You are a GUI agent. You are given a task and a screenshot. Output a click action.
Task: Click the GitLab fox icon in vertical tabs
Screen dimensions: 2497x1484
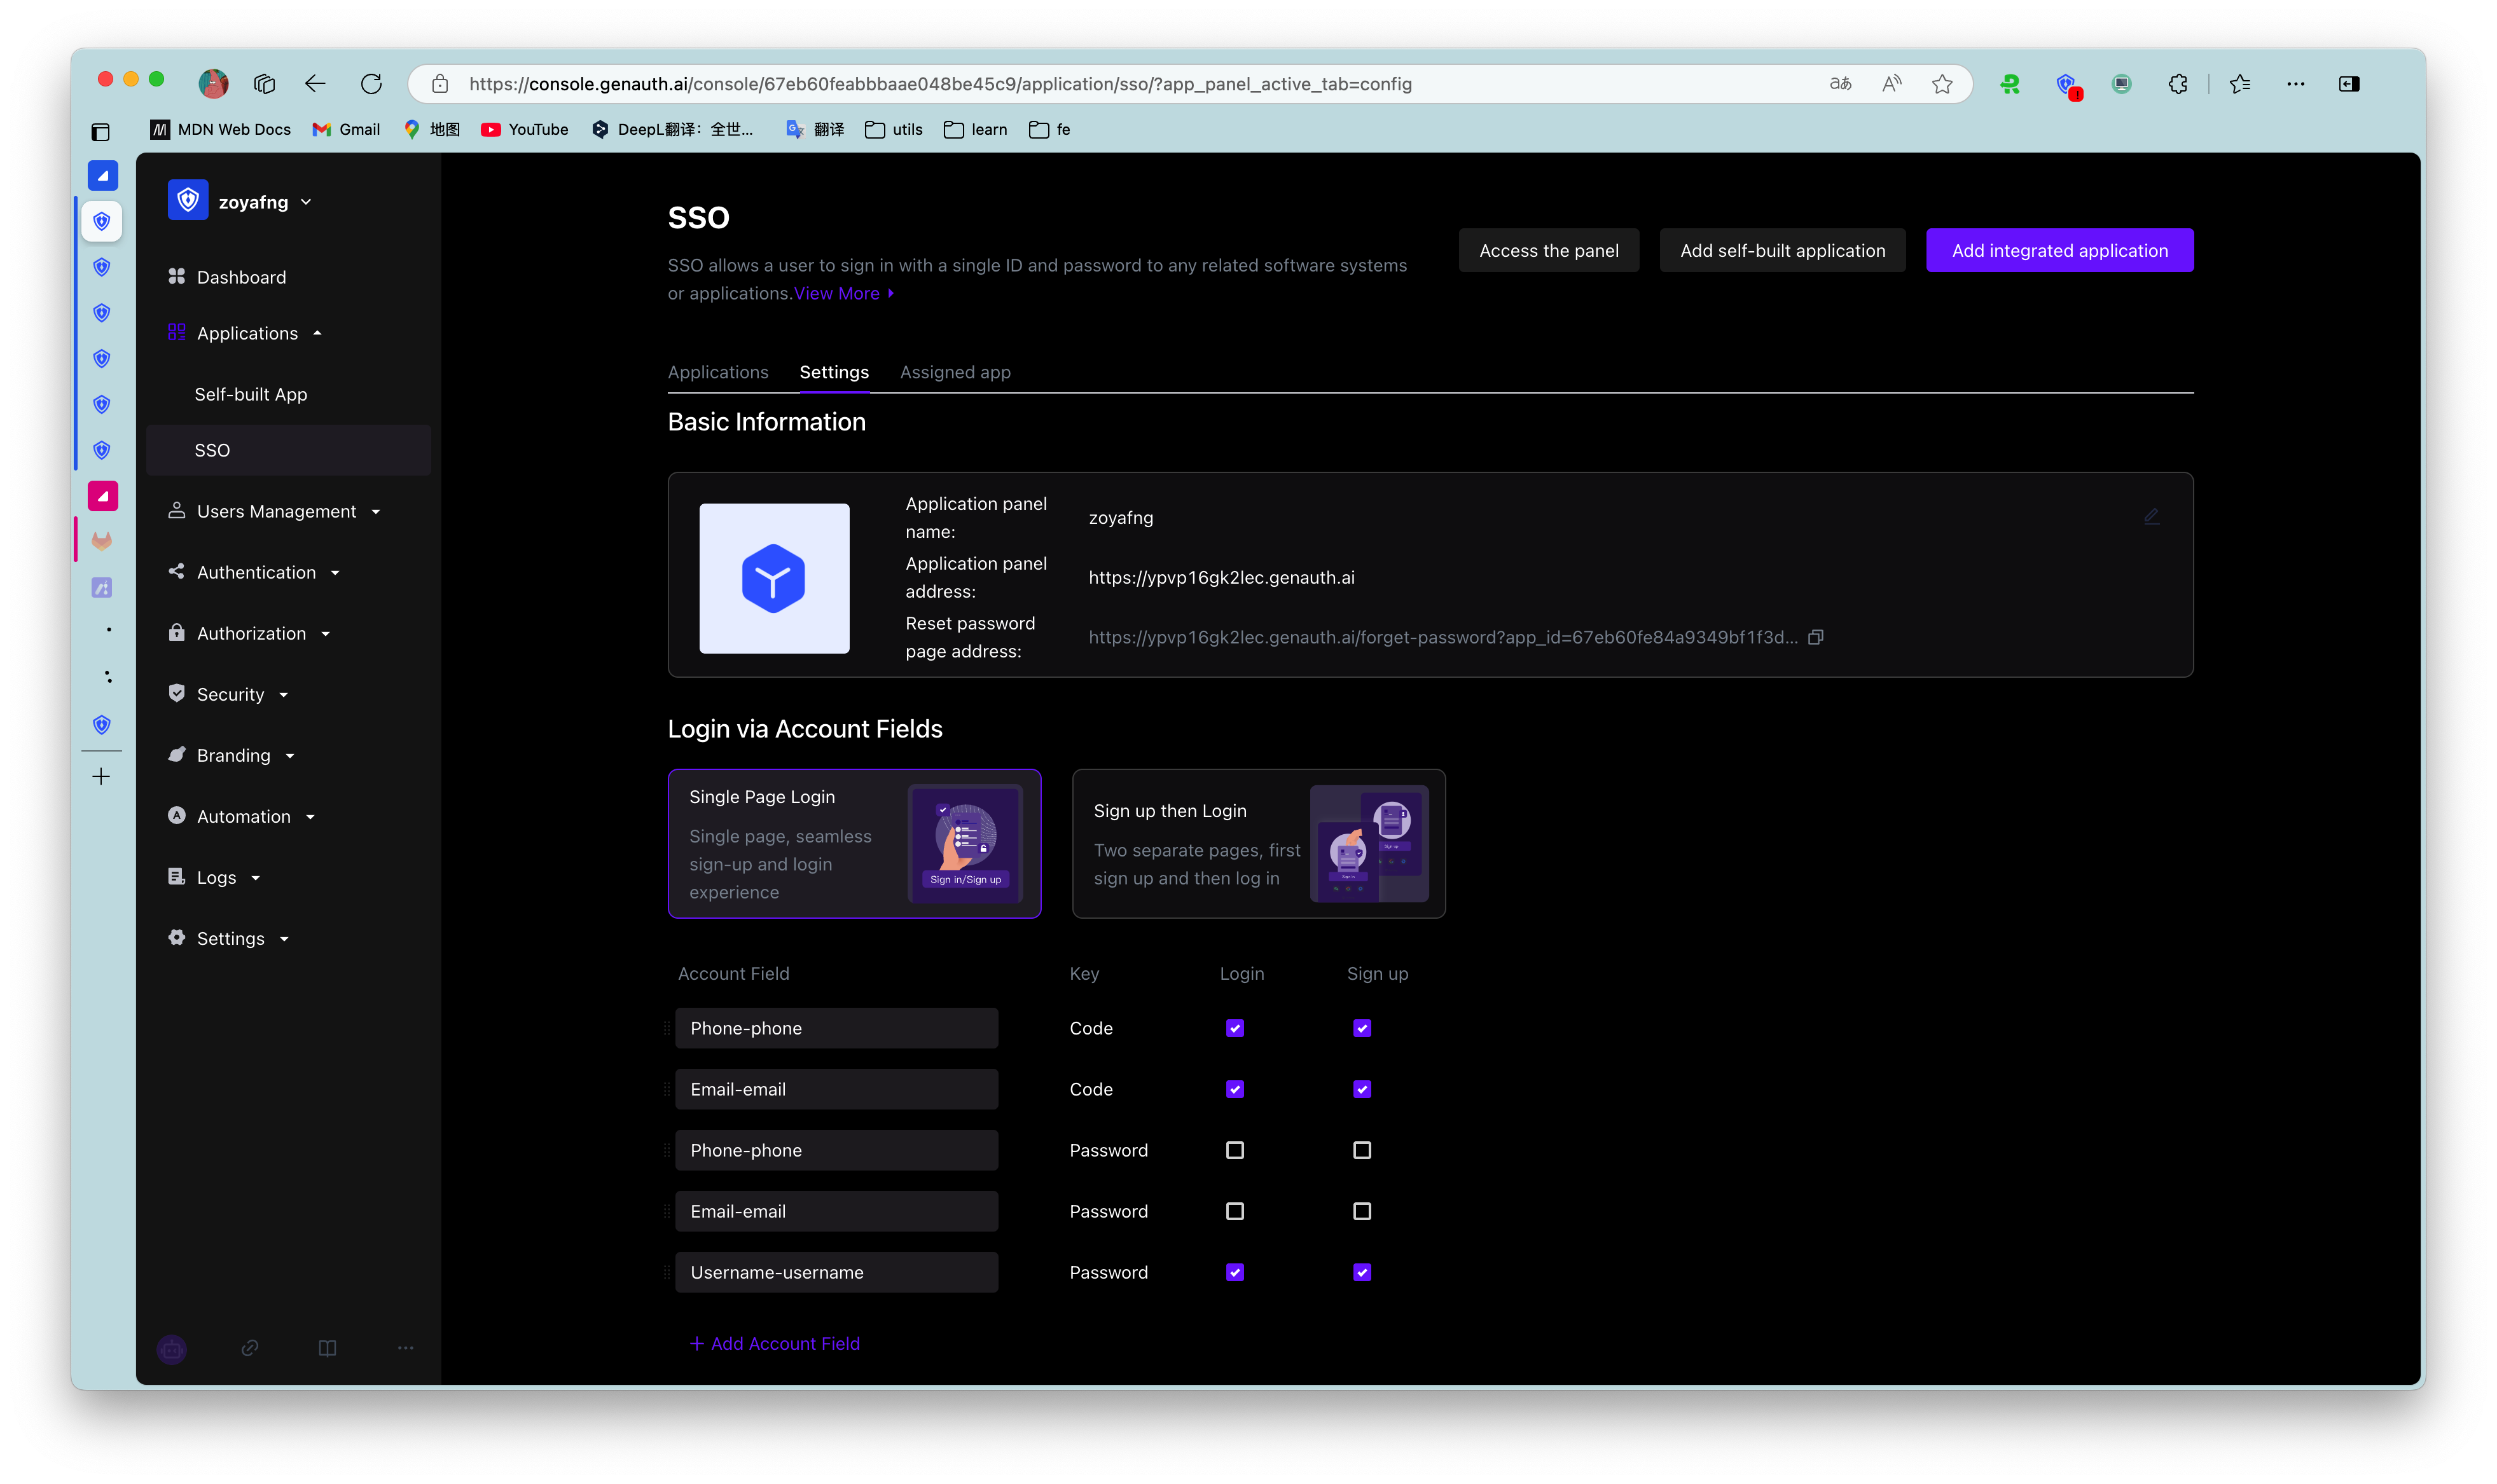pyautogui.click(x=102, y=542)
